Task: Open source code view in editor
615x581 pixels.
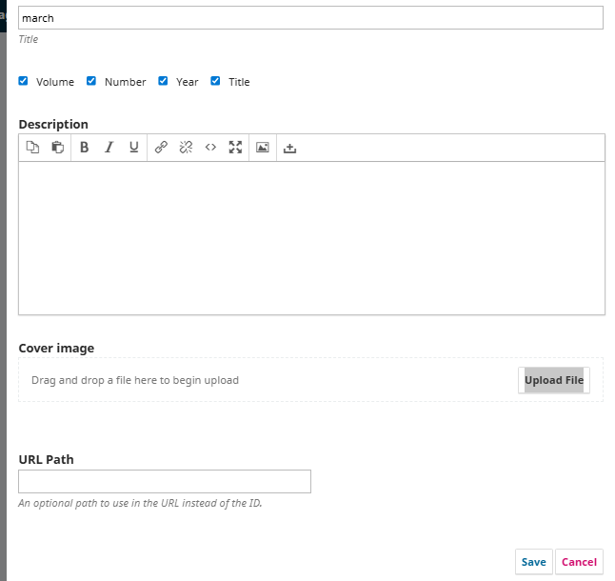Action: click(210, 148)
